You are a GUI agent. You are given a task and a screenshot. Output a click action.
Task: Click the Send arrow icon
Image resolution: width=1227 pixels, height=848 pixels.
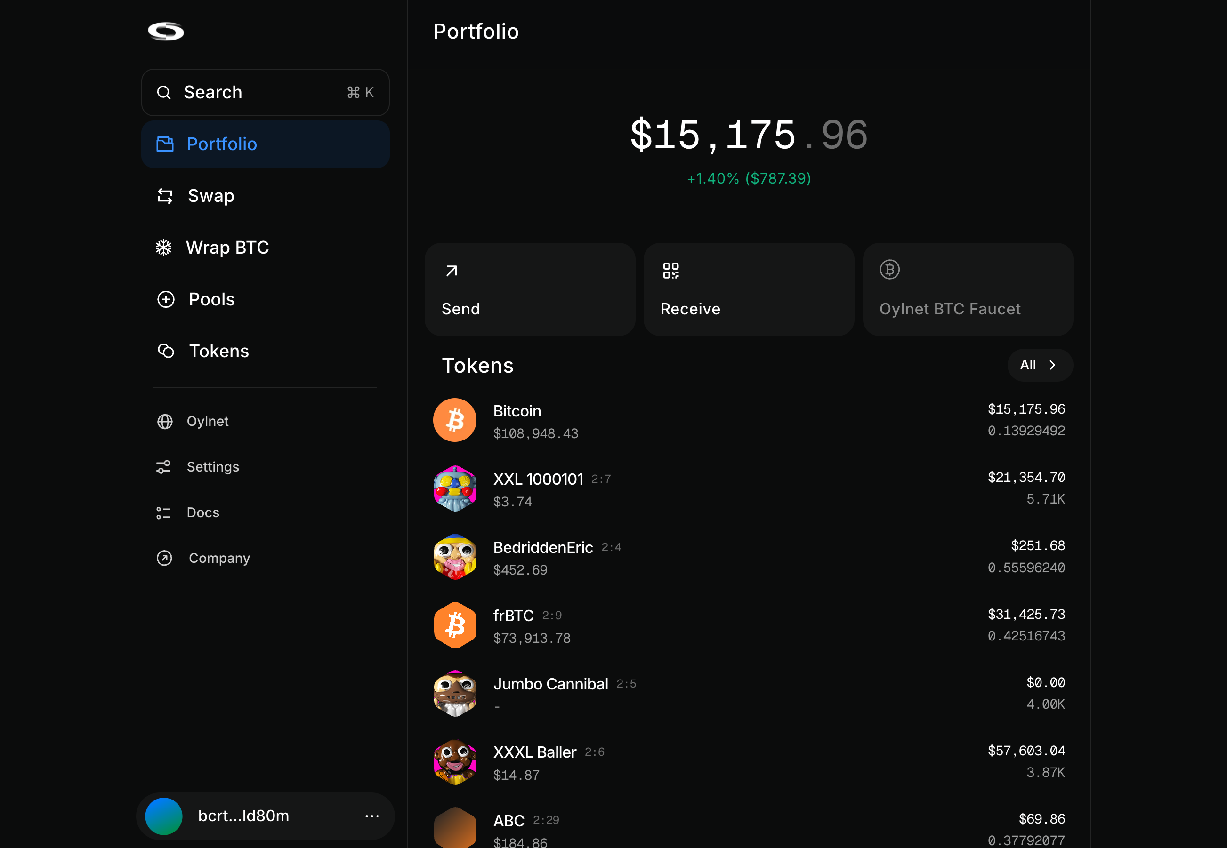(452, 271)
